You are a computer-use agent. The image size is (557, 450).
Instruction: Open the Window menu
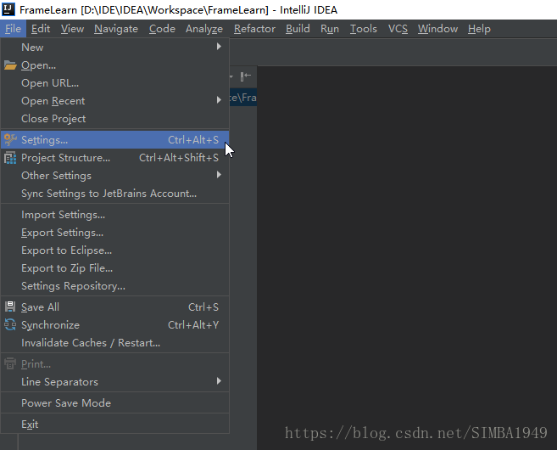[437, 29]
